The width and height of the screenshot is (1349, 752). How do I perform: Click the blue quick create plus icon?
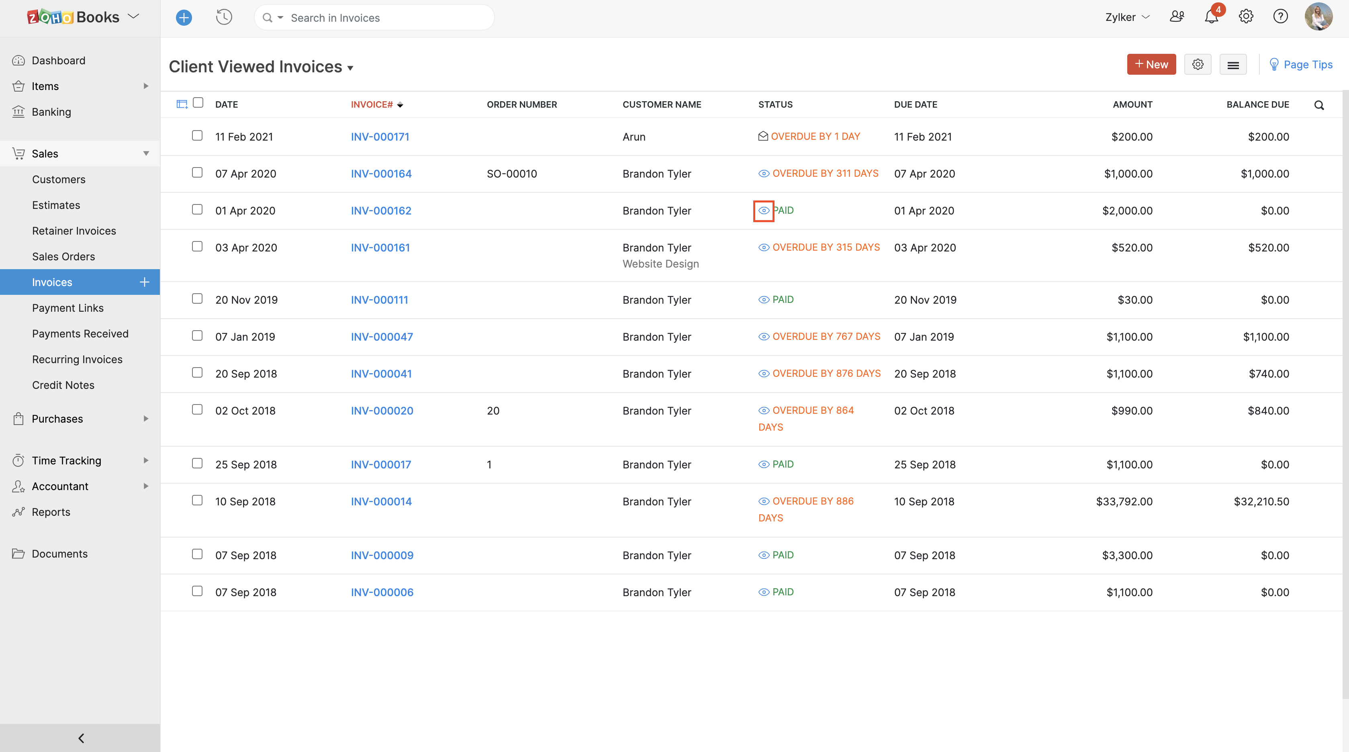coord(184,18)
